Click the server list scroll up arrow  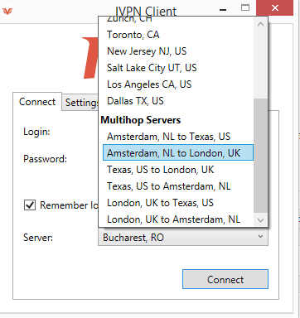click(260, 24)
